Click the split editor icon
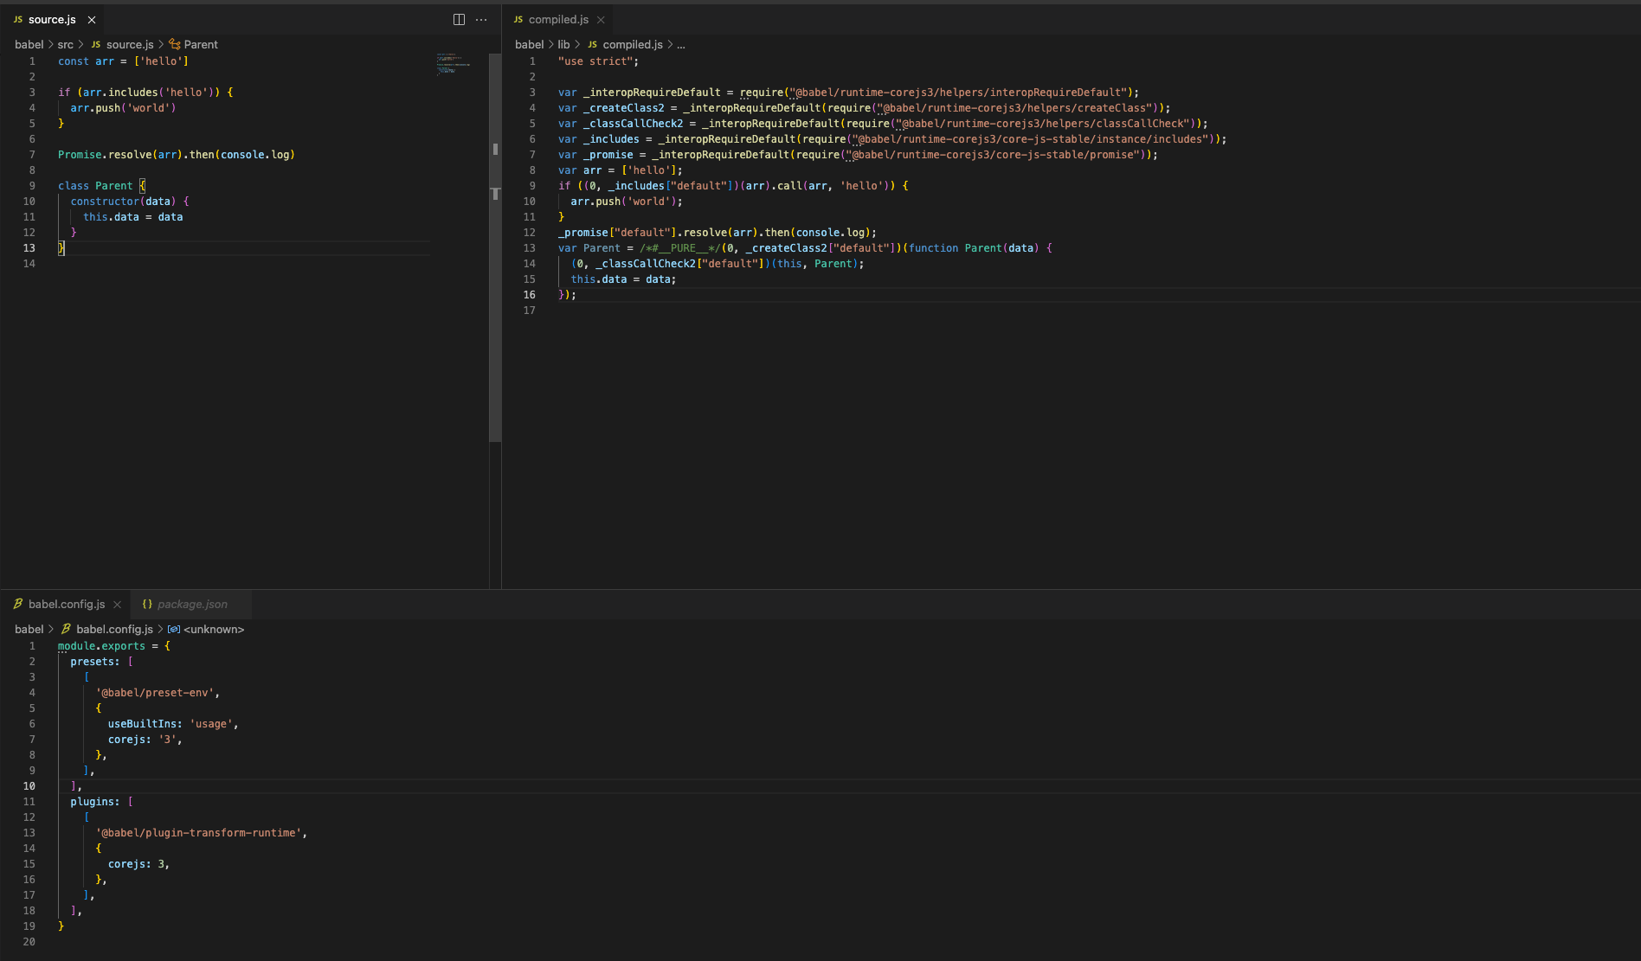The image size is (1641, 961). coord(458,19)
